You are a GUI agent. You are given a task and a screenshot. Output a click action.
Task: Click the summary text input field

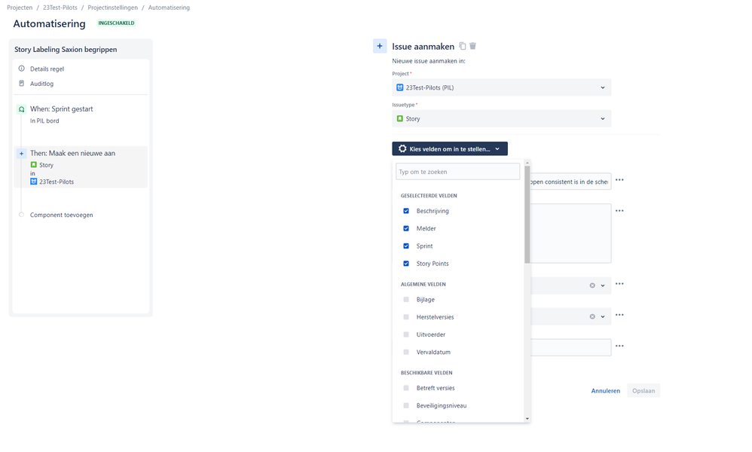coord(570,182)
